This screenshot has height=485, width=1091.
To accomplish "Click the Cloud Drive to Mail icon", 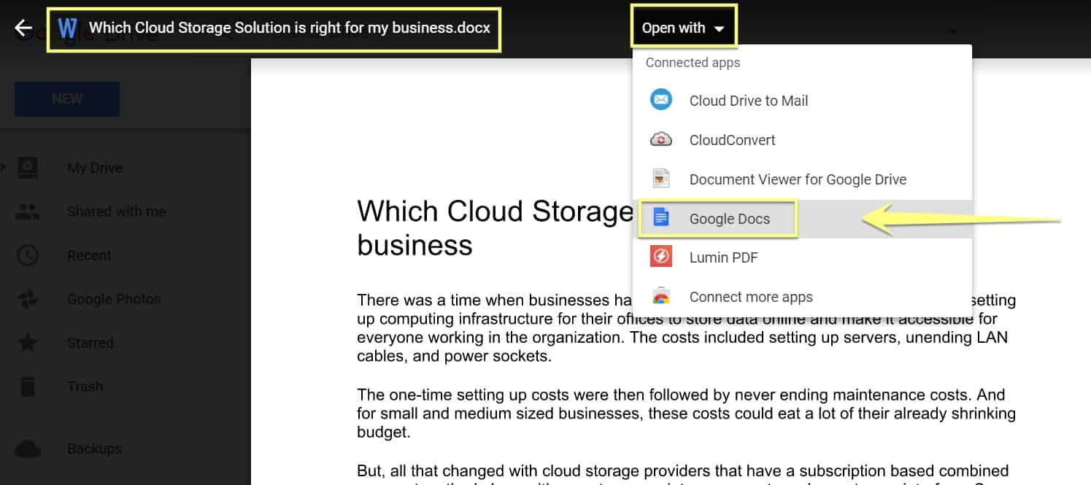I will [661, 100].
